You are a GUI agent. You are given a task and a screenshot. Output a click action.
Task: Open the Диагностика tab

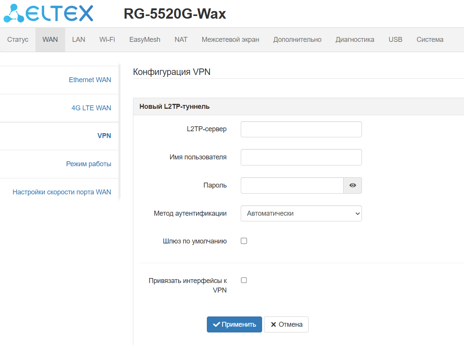pyautogui.click(x=355, y=40)
